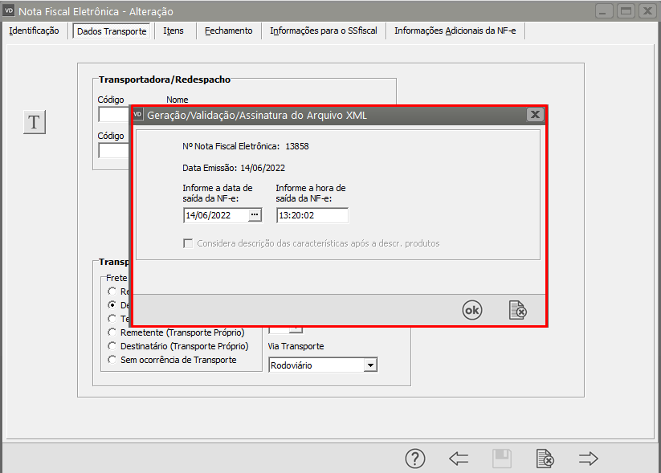This screenshot has height=473, width=661.
Task: Click the data de saída date field
Action: 215,215
